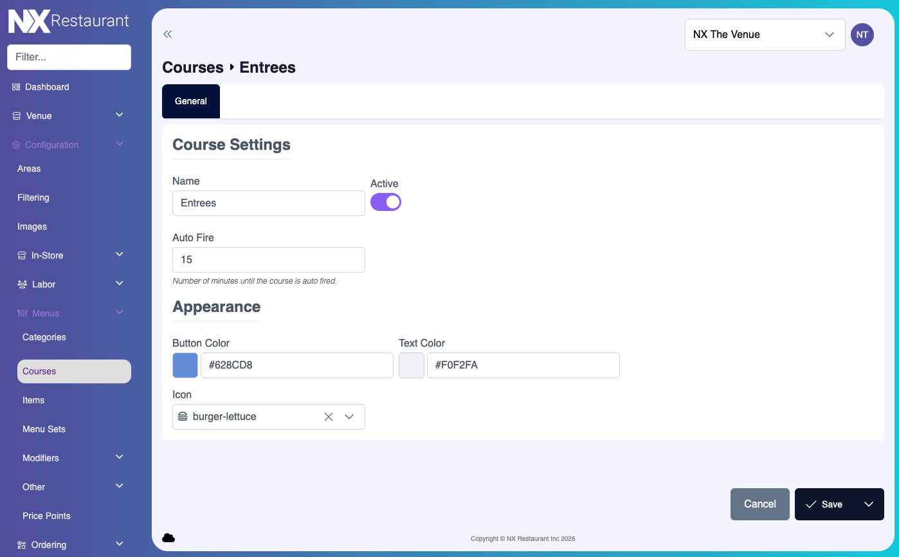Screen dimensions: 899x557
Task: Click the In-Store shop icon
Action: point(22,255)
